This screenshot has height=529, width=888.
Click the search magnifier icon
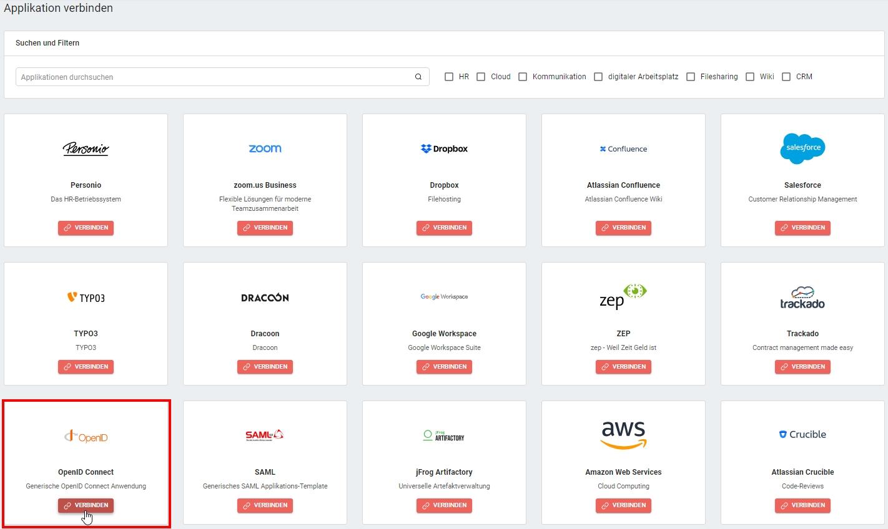click(418, 77)
